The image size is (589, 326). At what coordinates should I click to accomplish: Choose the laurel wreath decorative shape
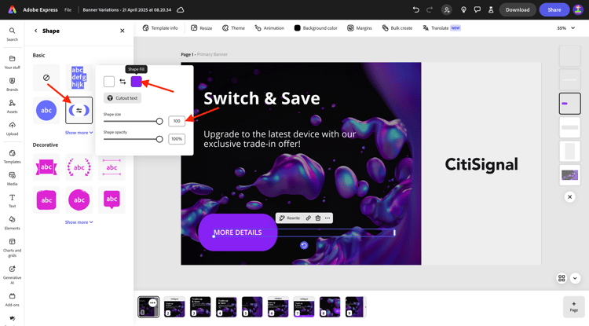pos(79,167)
